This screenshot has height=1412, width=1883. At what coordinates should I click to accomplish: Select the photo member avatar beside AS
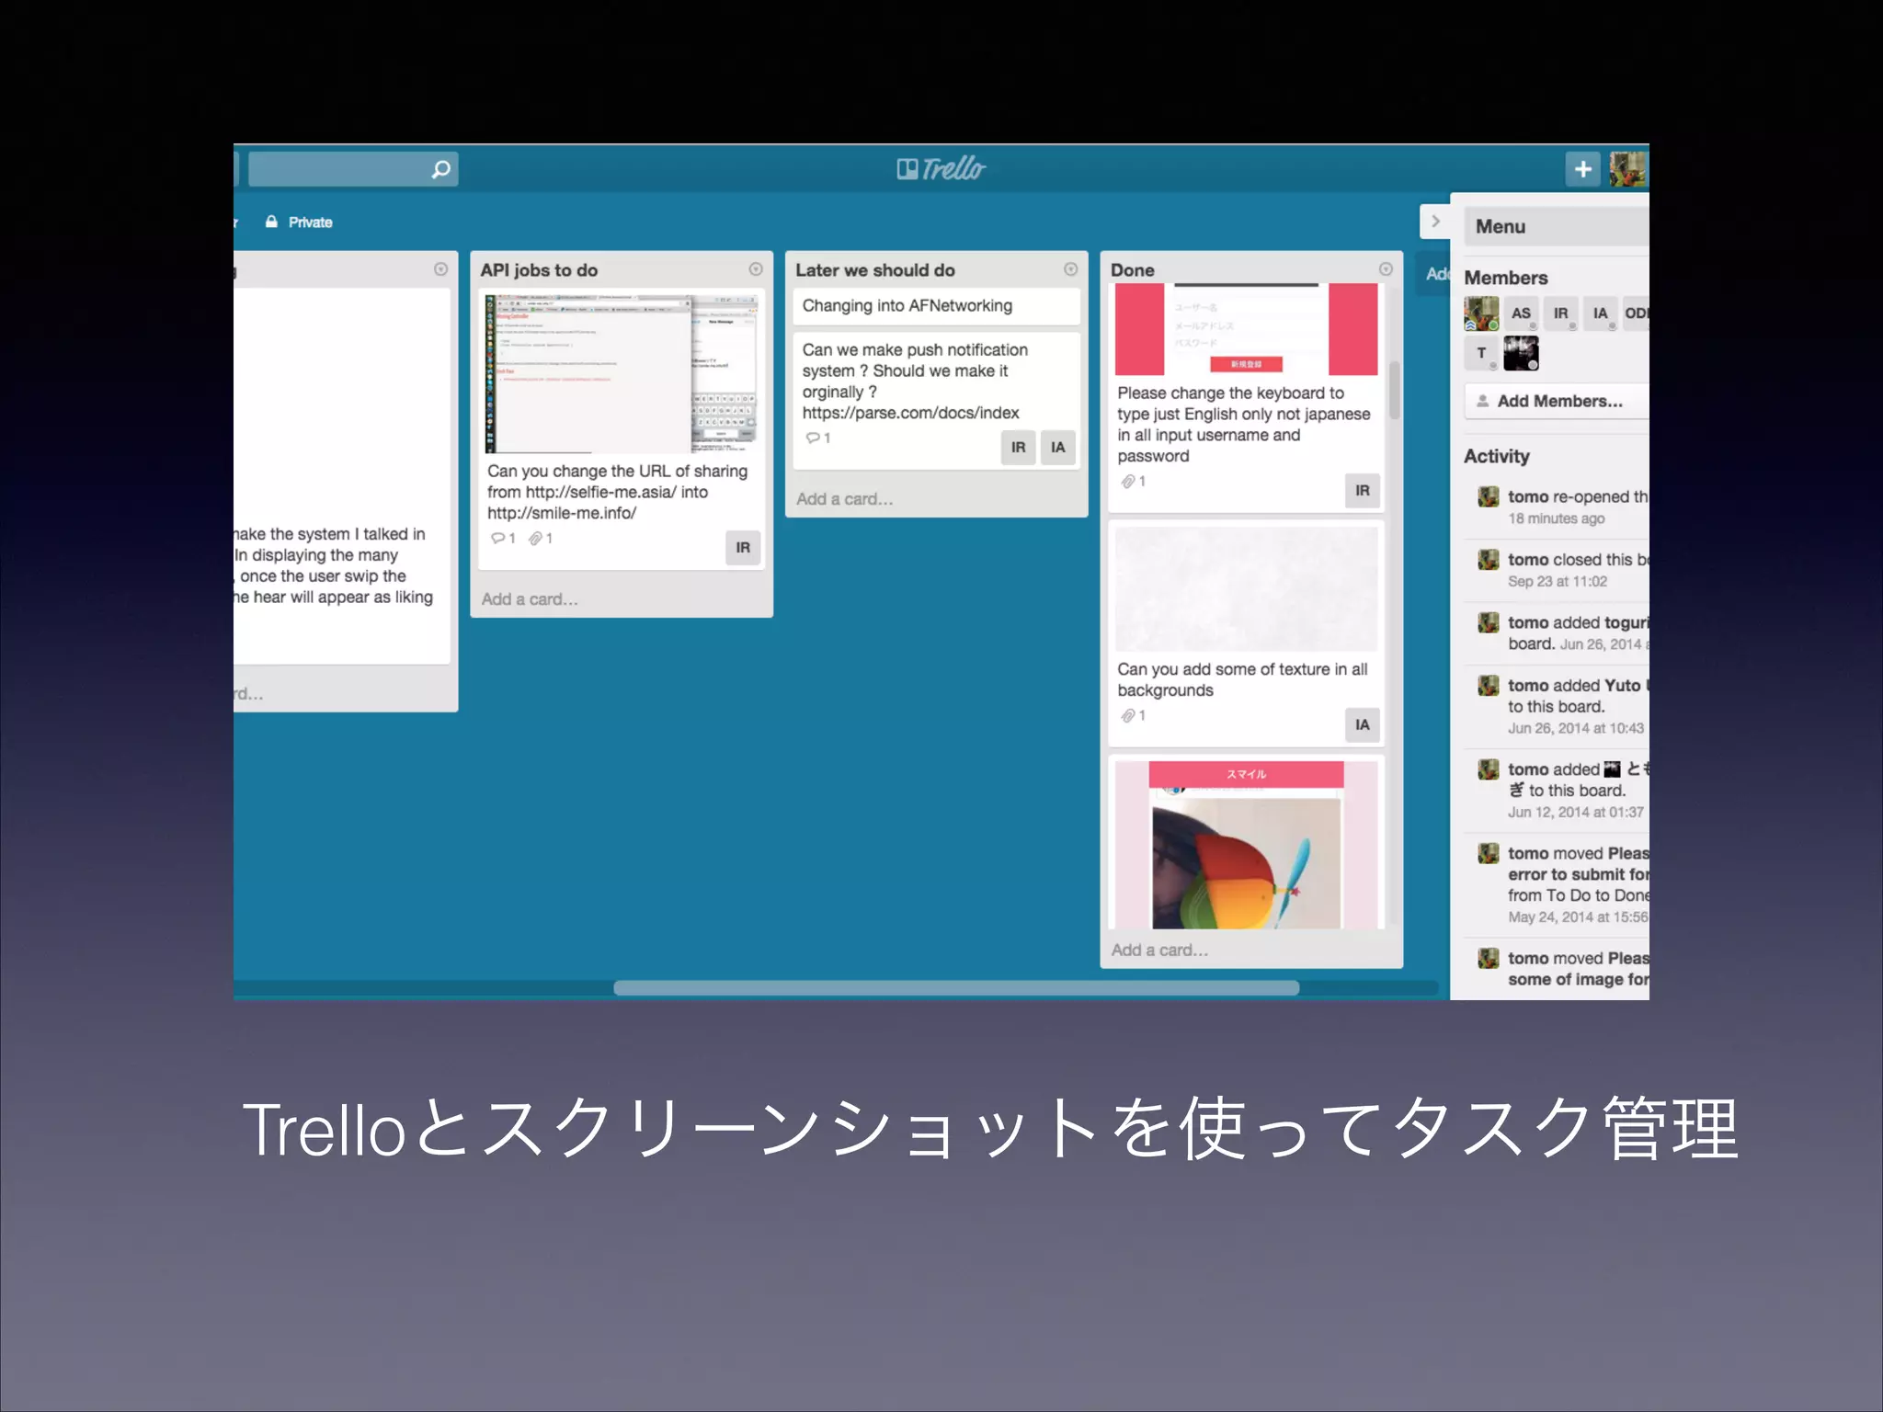point(1481,313)
